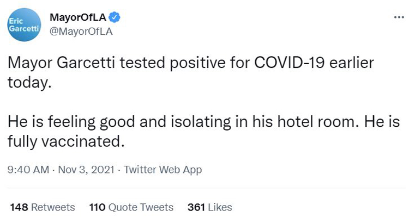
Task: Open the Twitter Web App source link
Action: pos(163,170)
